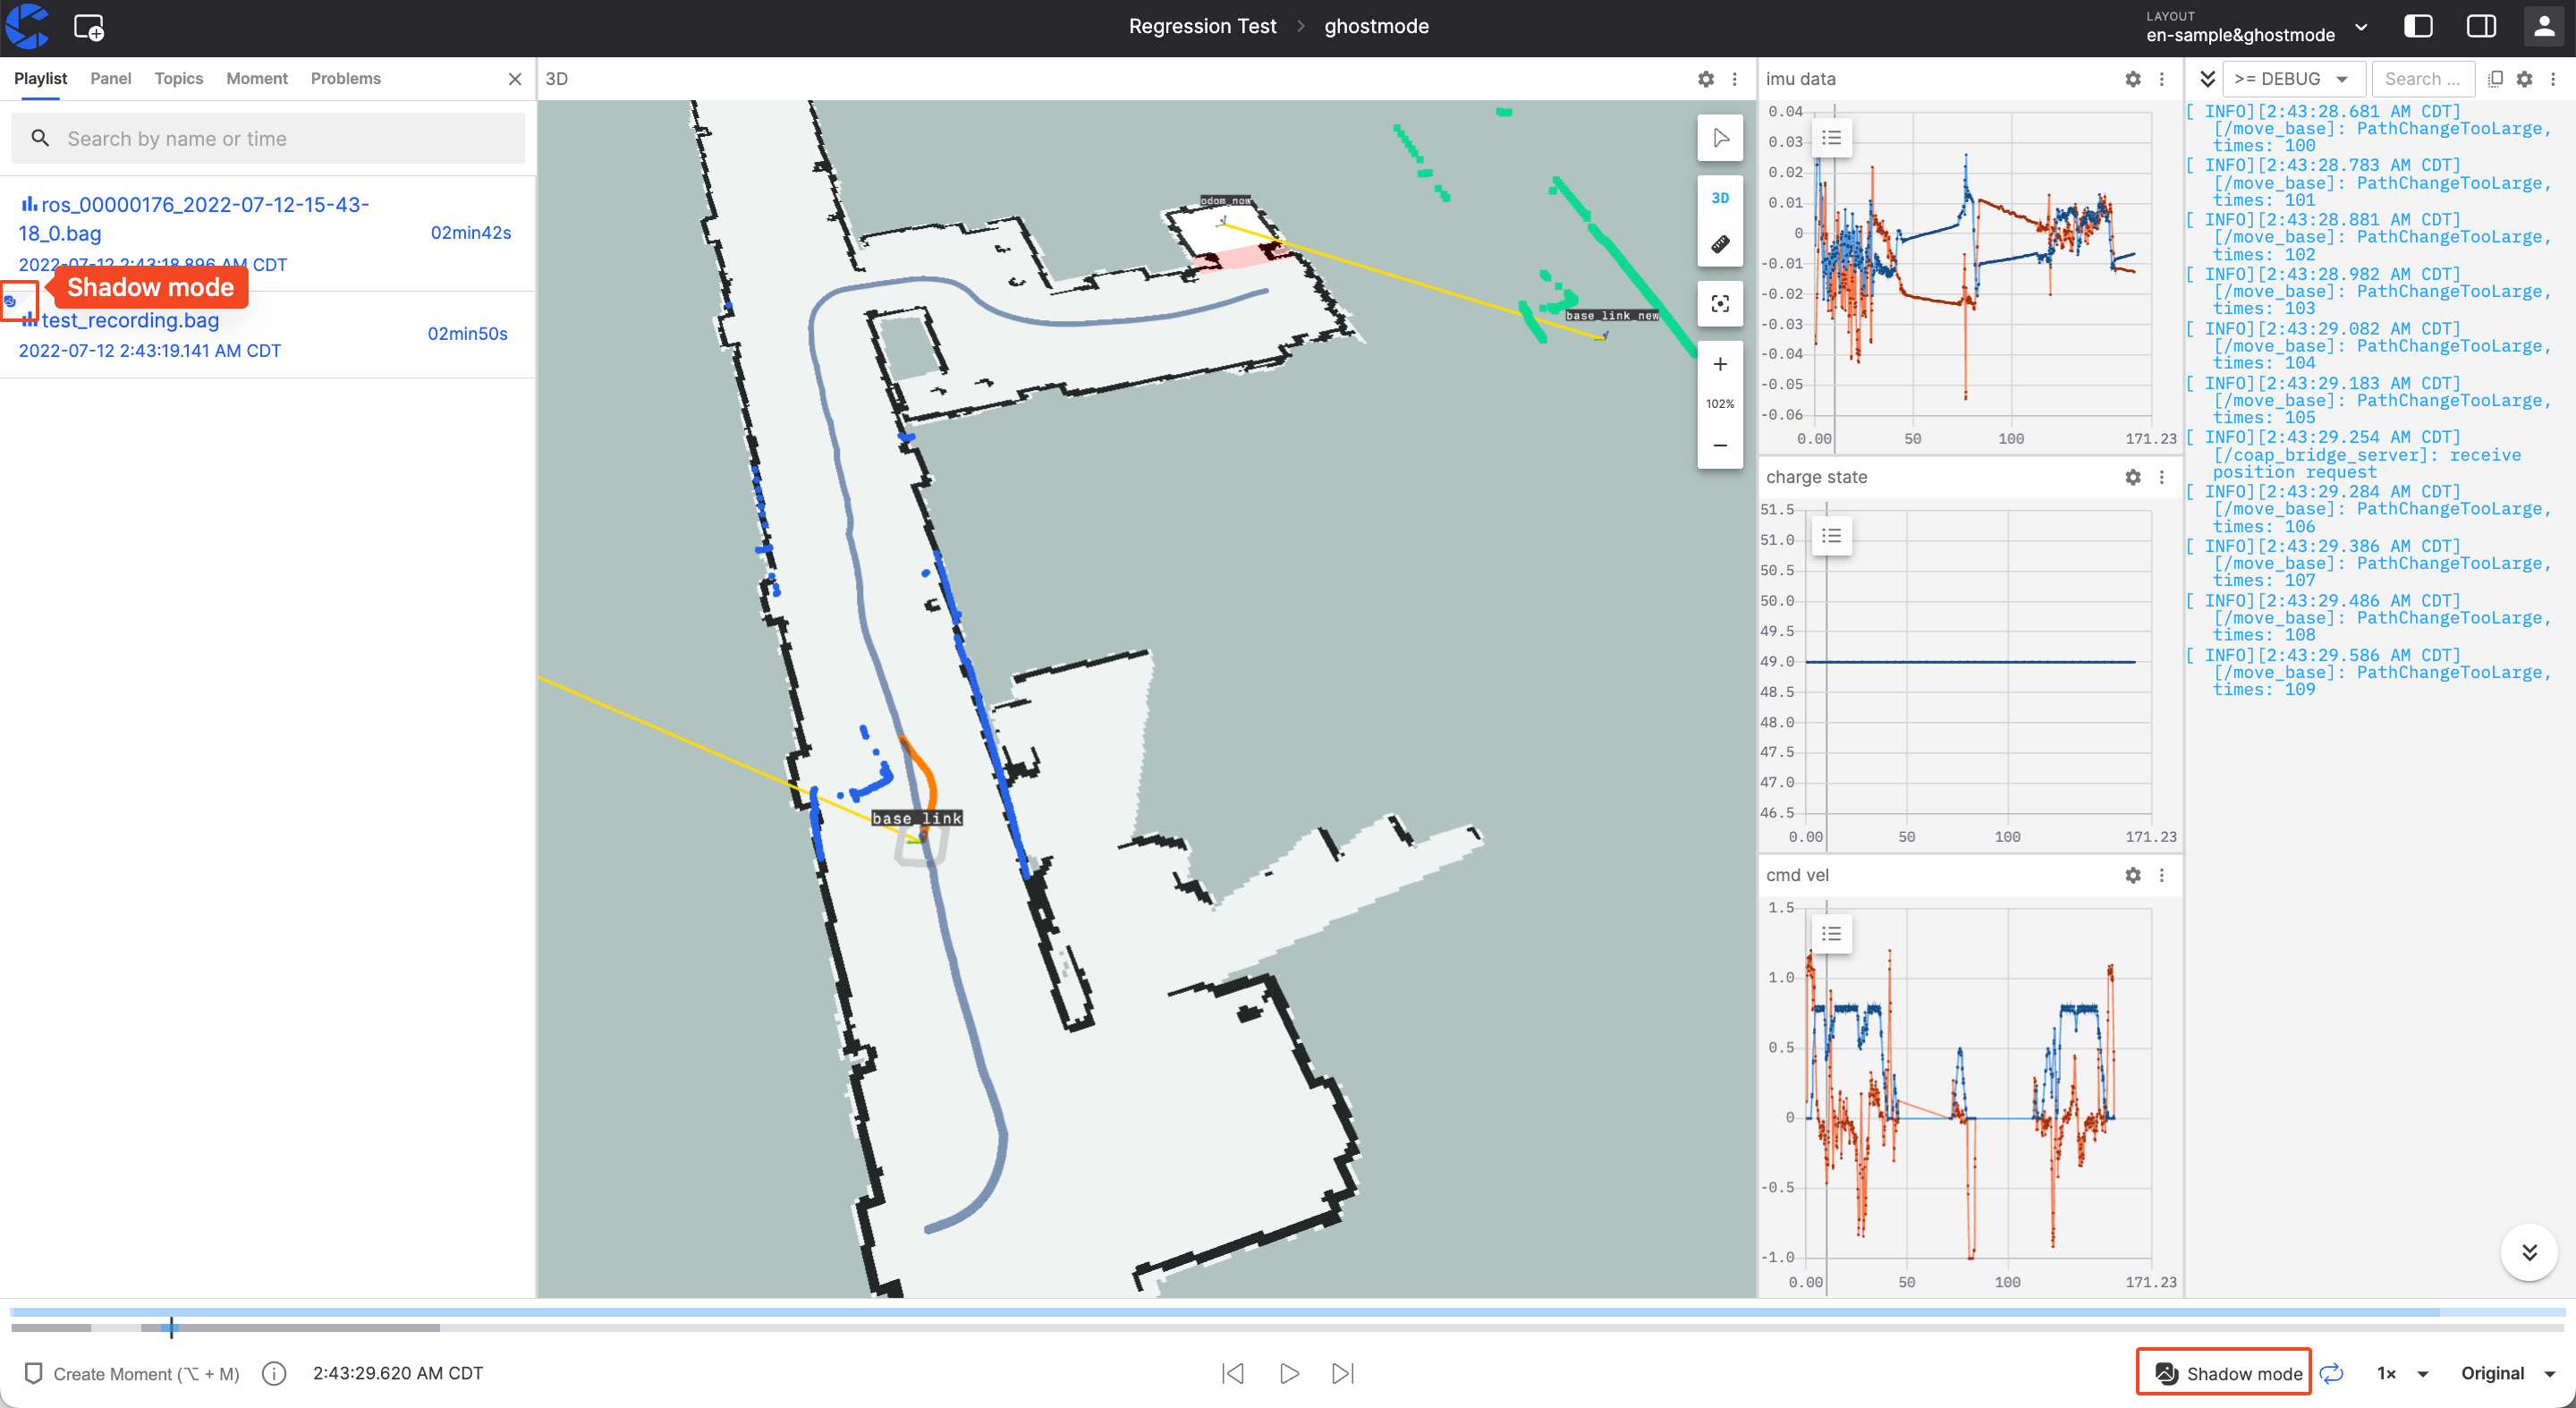Screen dimensions: 2576x1408
Task: Toggle the left sidebar layout icon
Action: pos(2418,27)
